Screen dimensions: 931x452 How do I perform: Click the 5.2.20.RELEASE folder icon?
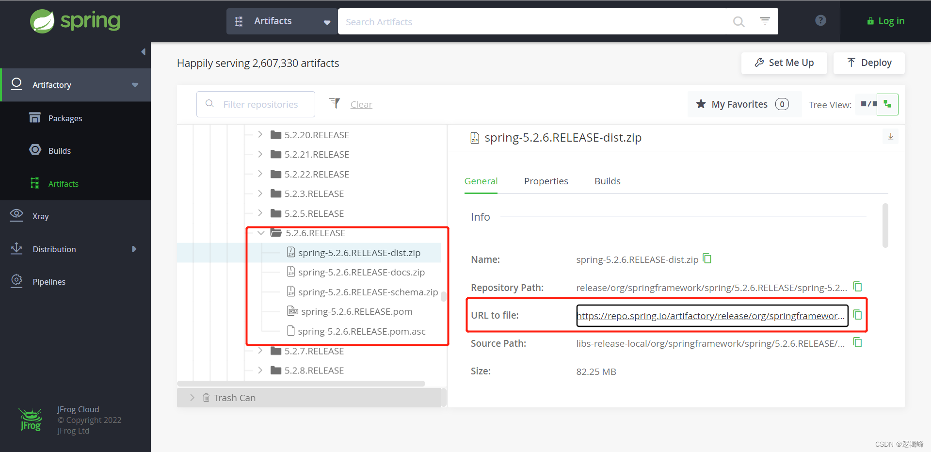click(276, 135)
